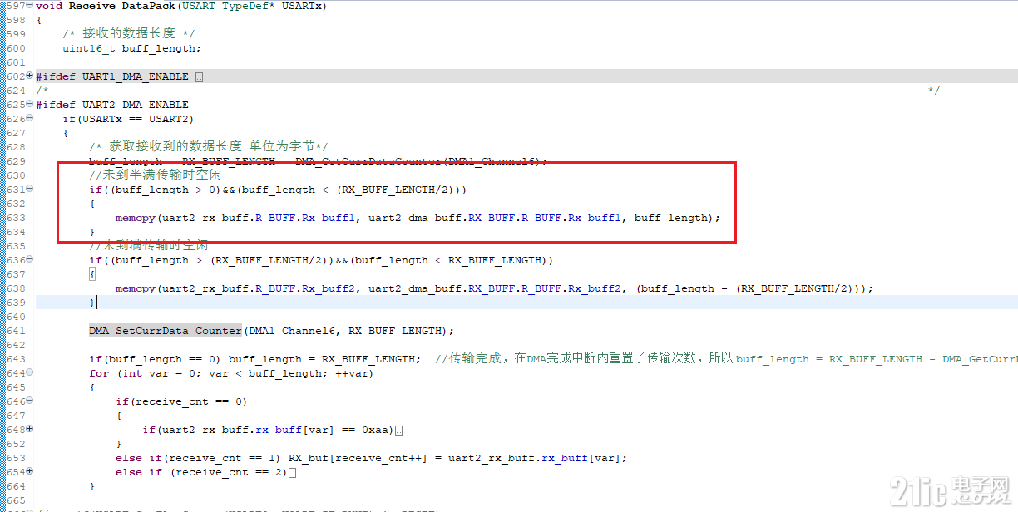1018x512 pixels.
Task: Click line number 629 in gutter
Action: tap(15, 161)
